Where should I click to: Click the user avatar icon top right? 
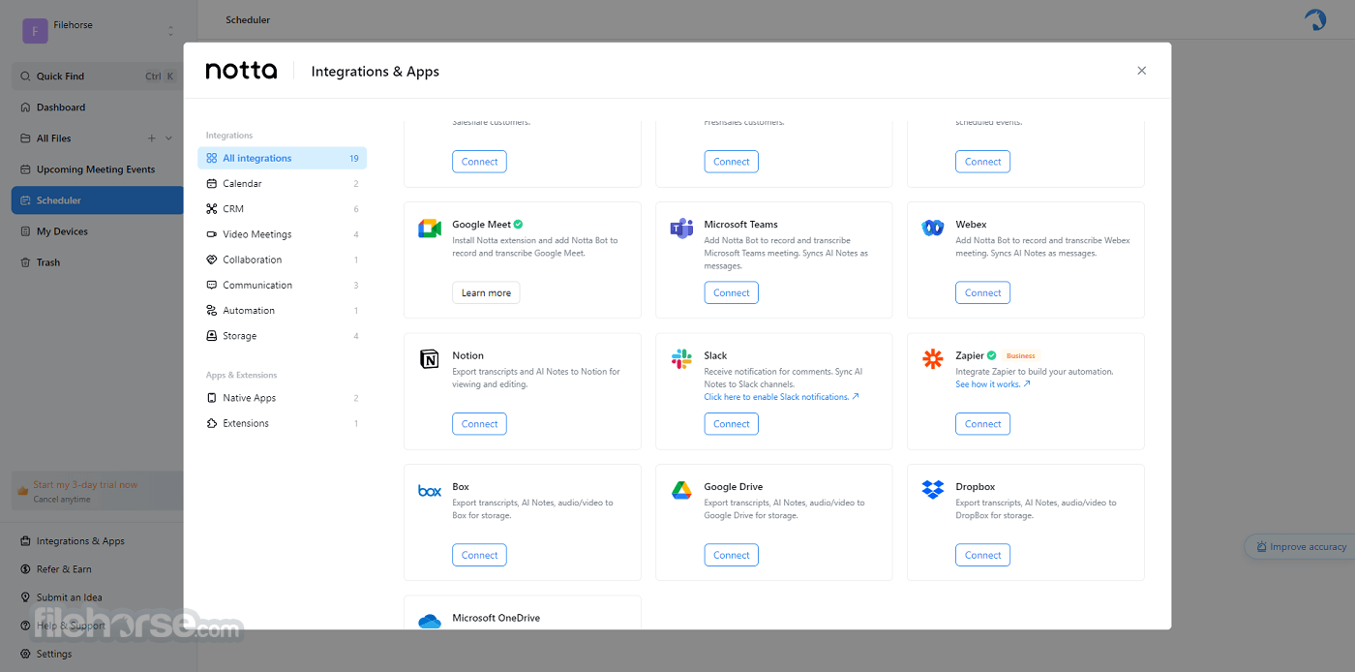(x=1315, y=19)
